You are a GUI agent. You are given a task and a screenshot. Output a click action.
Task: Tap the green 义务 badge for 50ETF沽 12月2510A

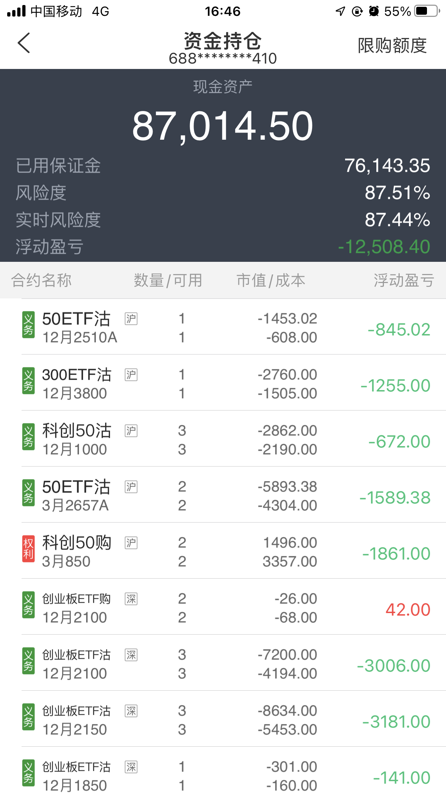(28, 325)
